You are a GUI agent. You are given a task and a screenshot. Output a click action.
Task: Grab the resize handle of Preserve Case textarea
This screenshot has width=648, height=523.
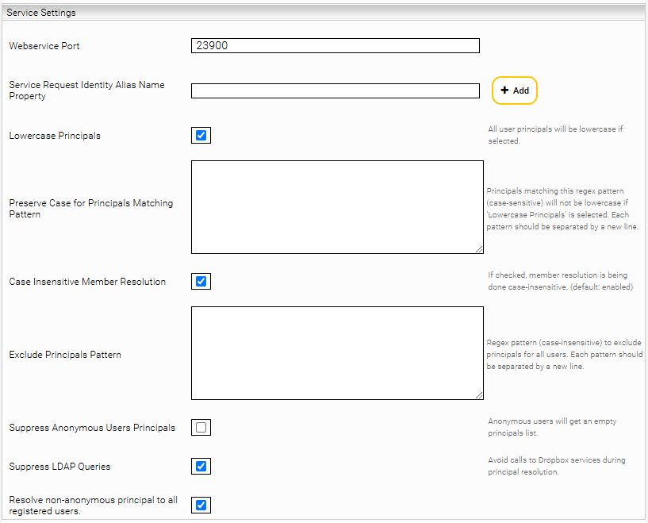479,249
